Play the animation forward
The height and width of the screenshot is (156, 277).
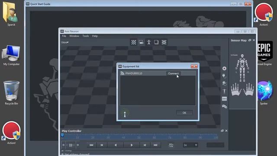click(132, 145)
